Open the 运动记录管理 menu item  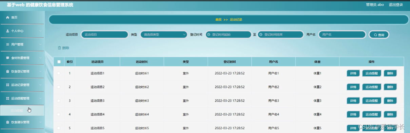(22, 85)
